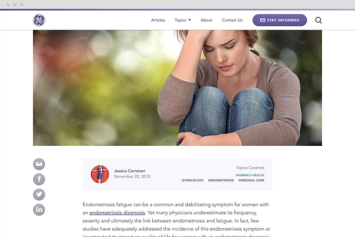Viewport: 355px width, 237px height.
Task: Select the Women's Health topic
Action: pyautogui.click(x=250, y=175)
